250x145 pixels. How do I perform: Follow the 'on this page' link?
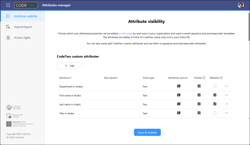126,34
